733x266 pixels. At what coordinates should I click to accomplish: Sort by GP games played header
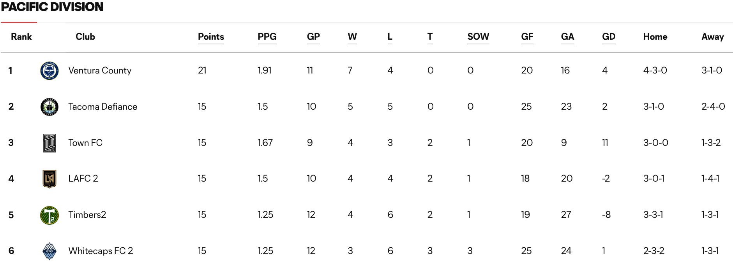click(313, 37)
